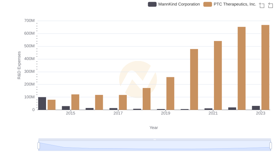This screenshot has width=277, height=159.
Task: Click the 2019 x-axis label
Action: [166, 113]
